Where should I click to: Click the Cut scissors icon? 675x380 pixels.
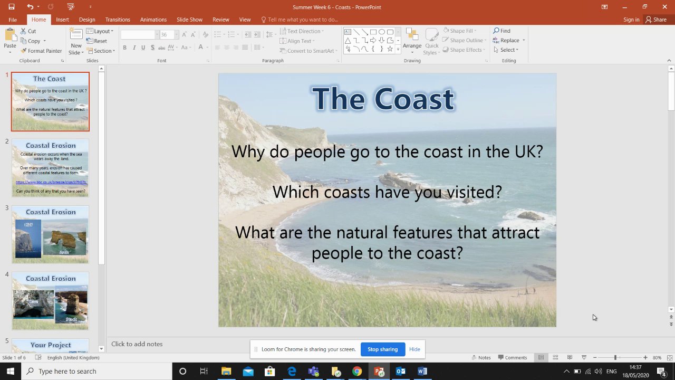[24, 31]
